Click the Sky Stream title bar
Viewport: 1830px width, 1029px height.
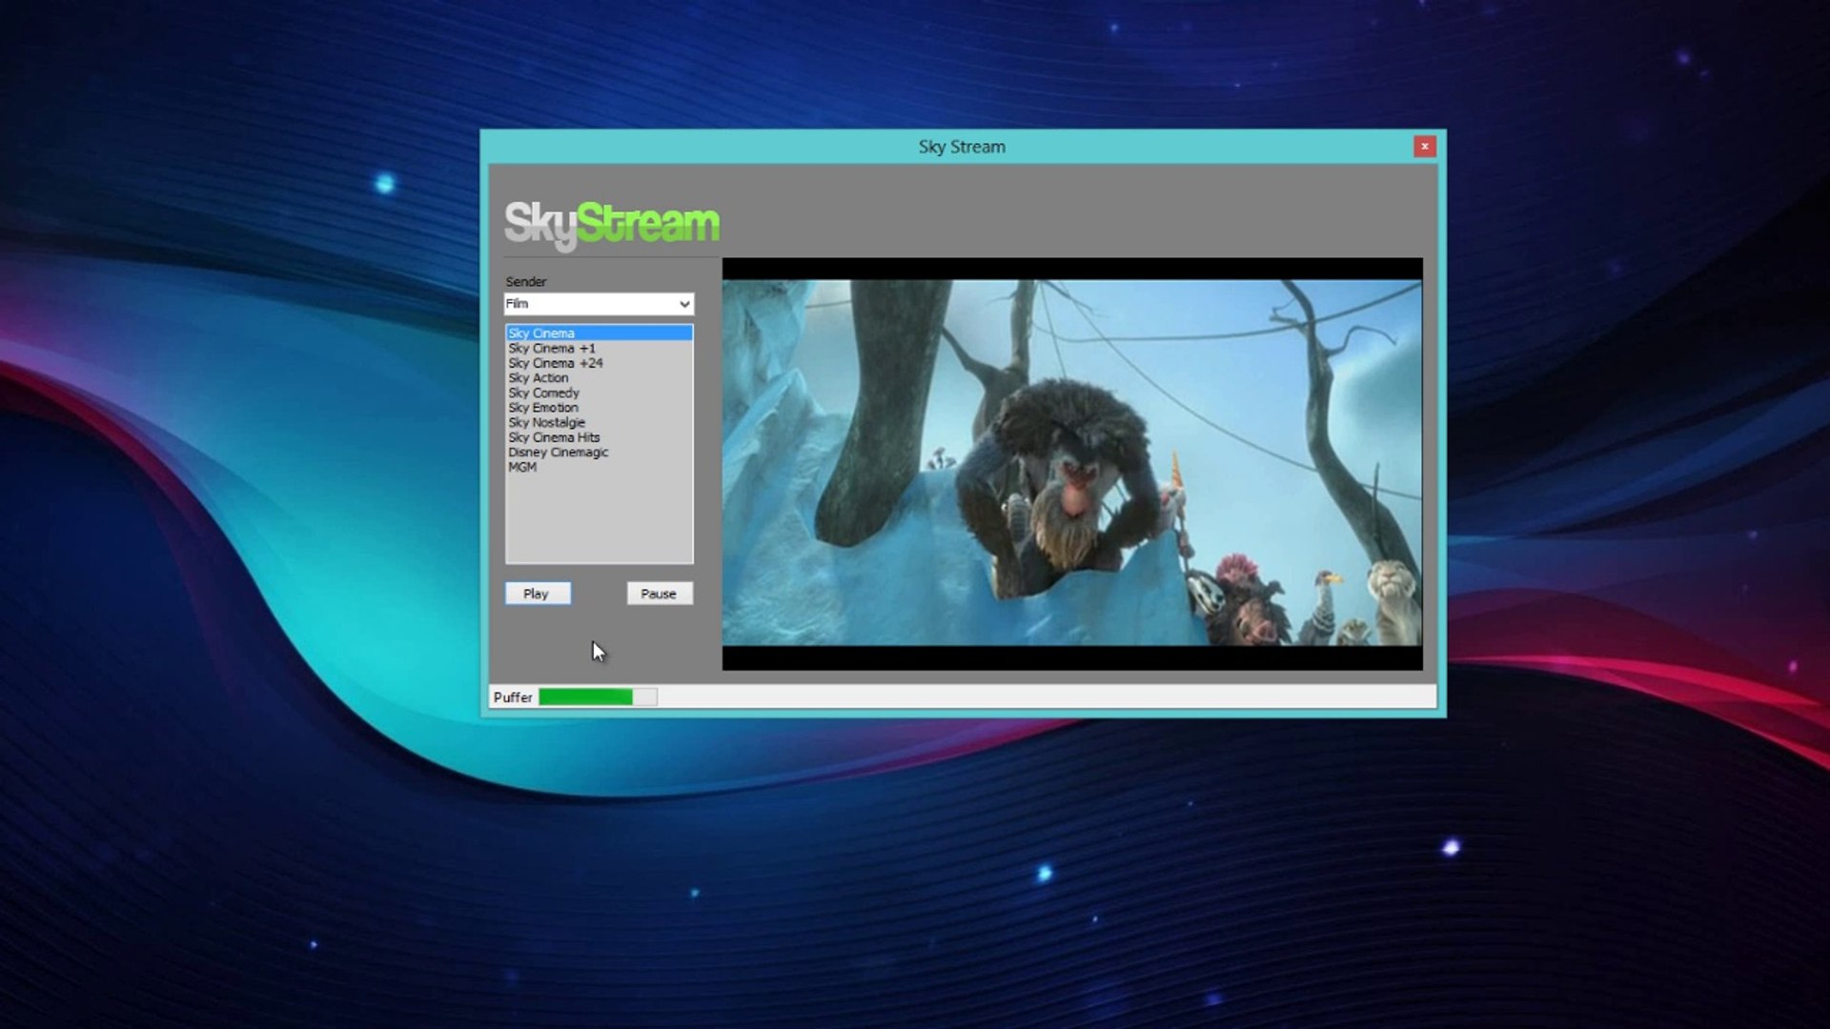(961, 147)
